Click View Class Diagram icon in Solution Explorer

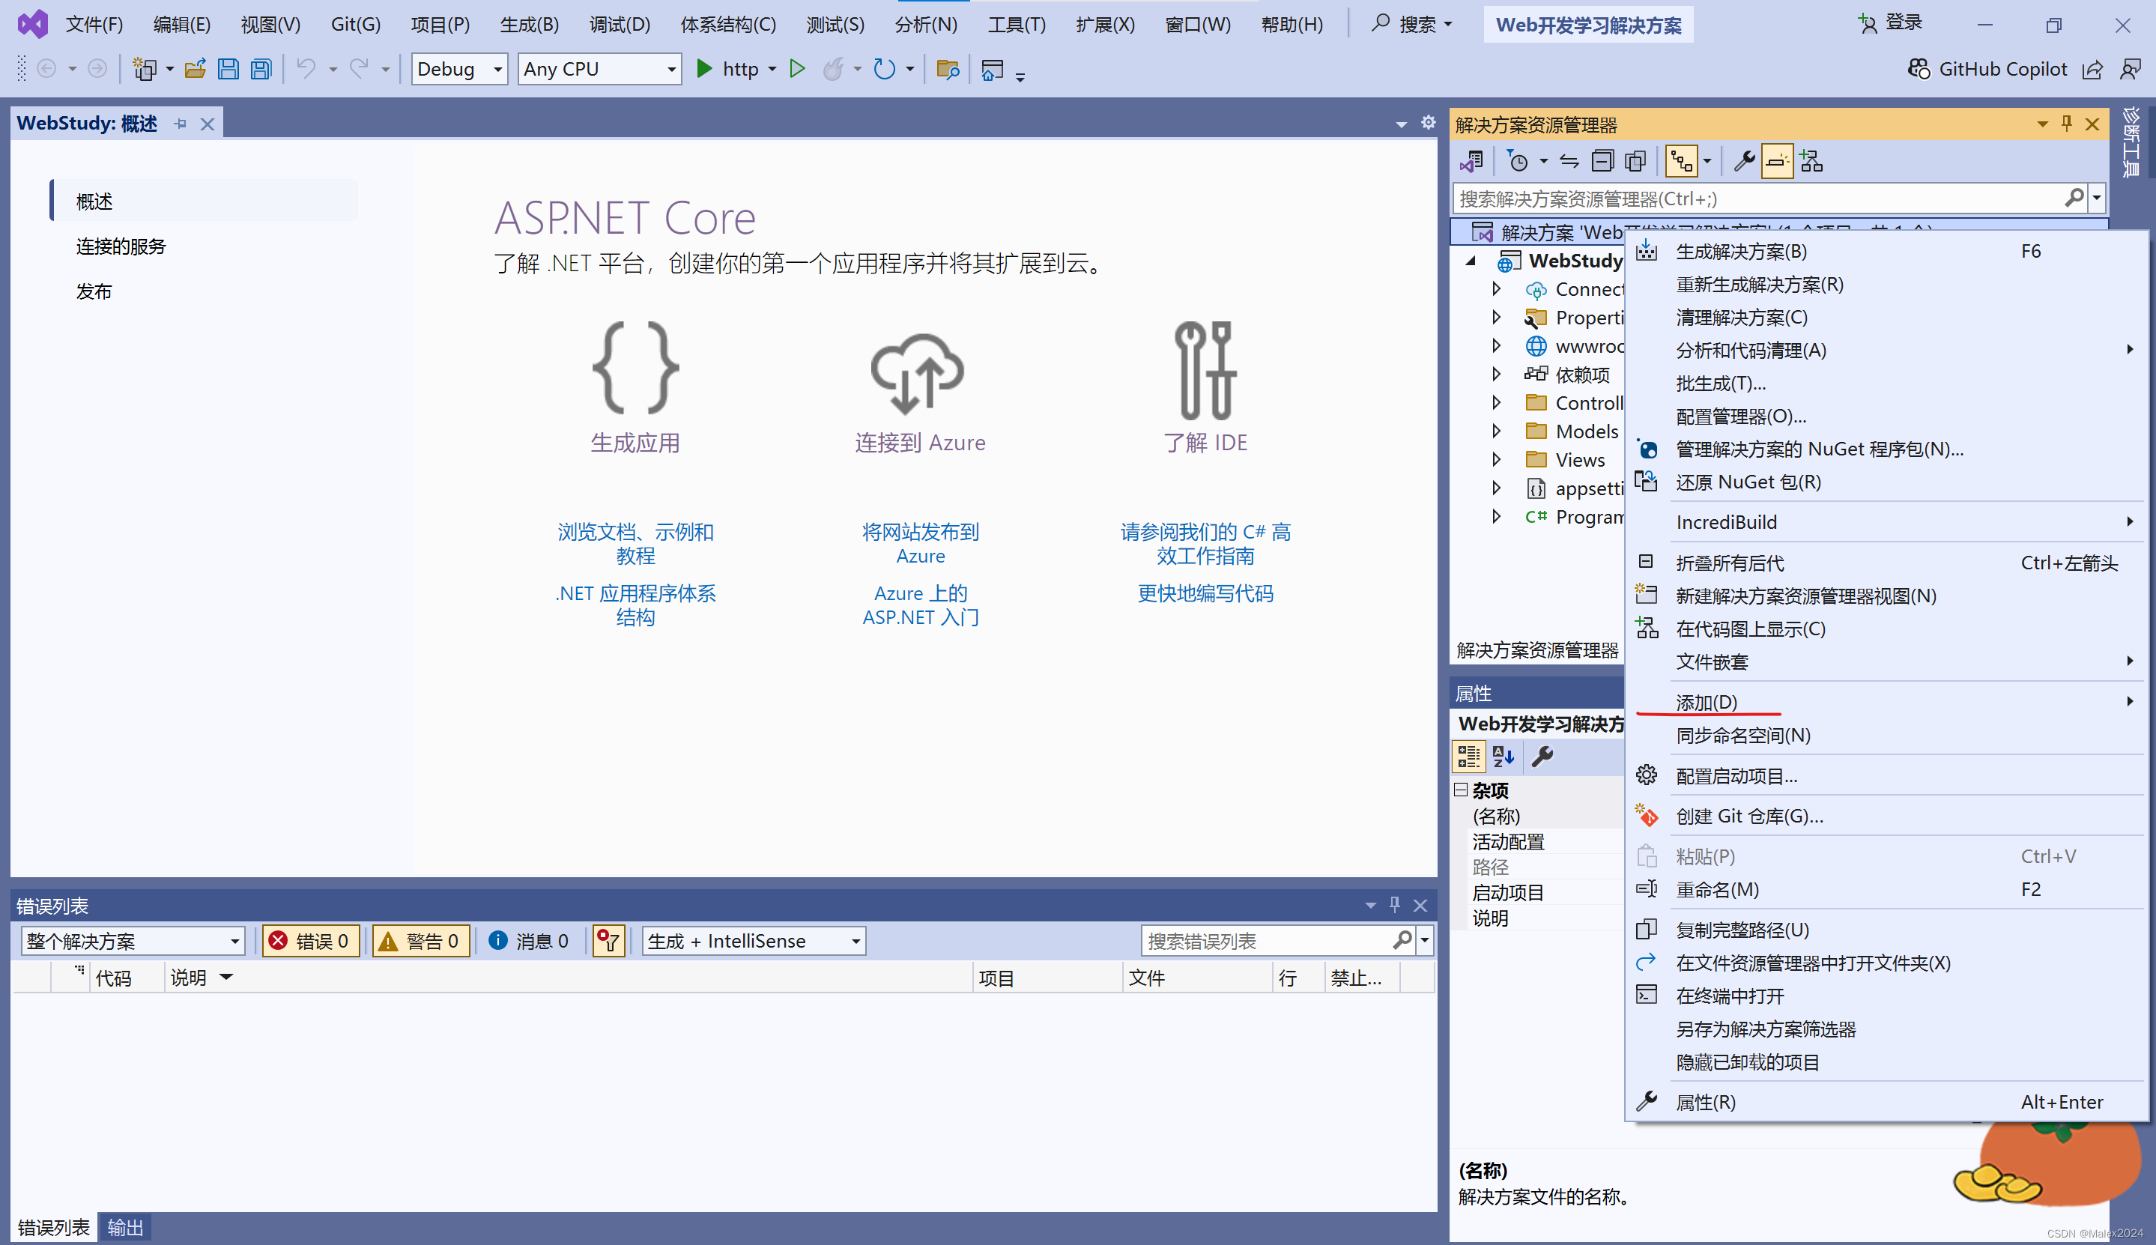(x=1811, y=161)
